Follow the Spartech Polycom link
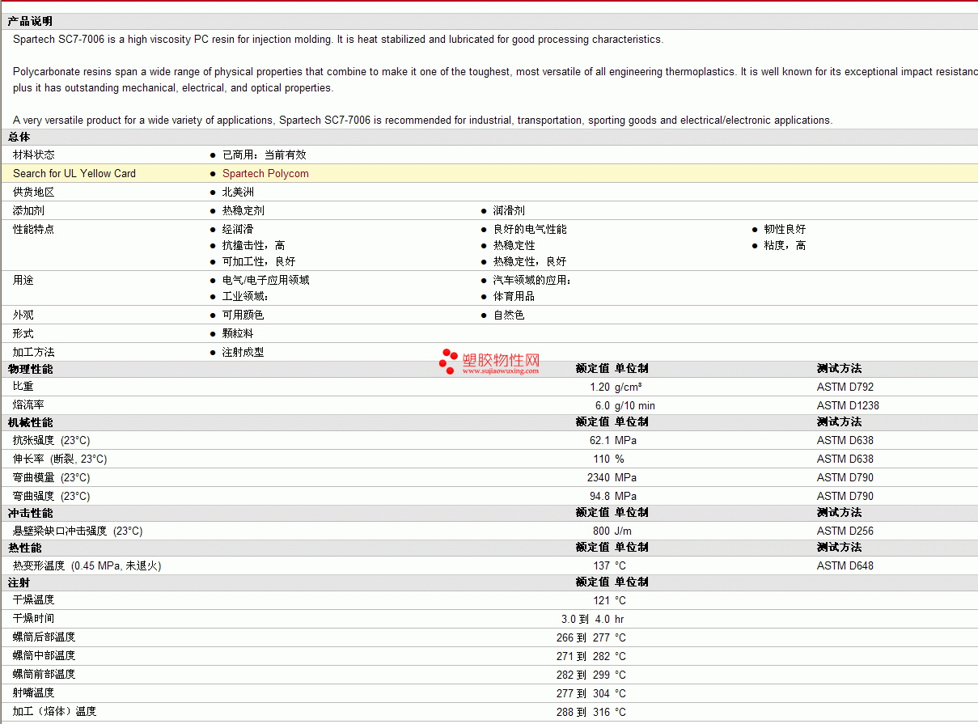 tap(265, 173)
